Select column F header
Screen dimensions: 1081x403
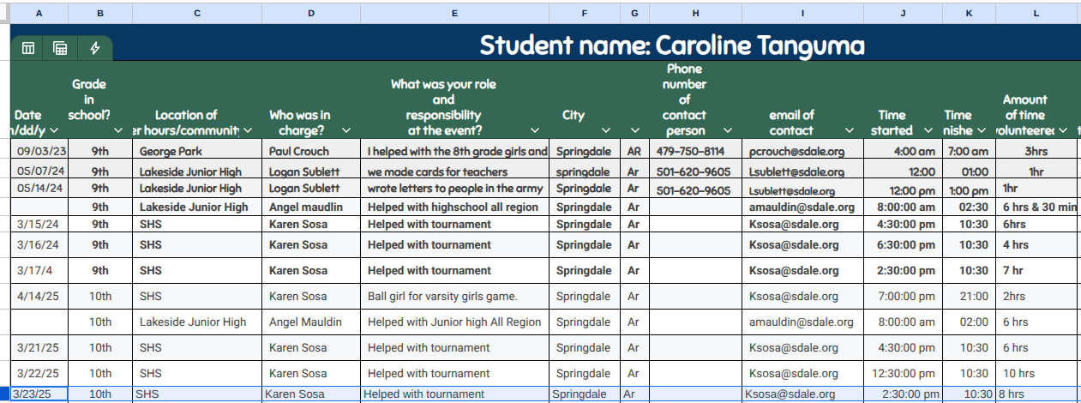click(x=585, y=13)
